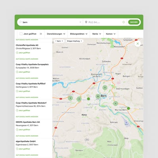Expand the Marke filter dropdown
Screen dimensions: 158x158
coord(97,34)
